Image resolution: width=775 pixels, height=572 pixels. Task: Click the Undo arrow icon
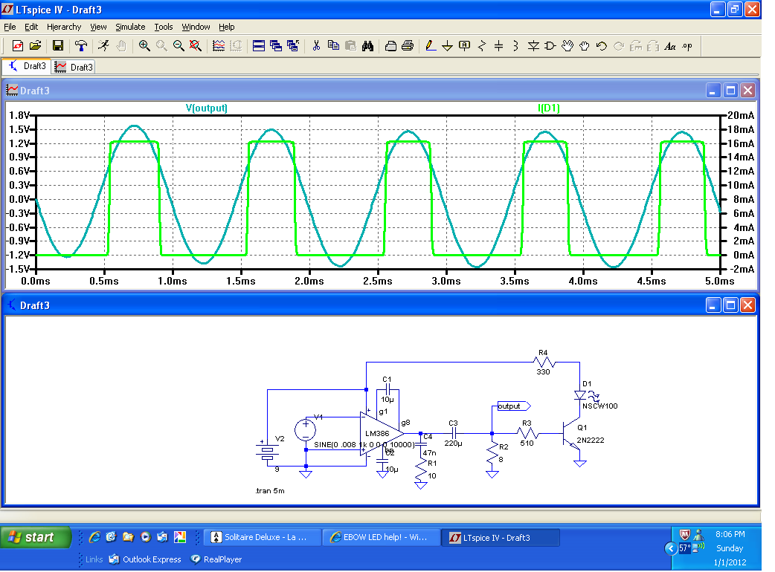click(602, 46)
